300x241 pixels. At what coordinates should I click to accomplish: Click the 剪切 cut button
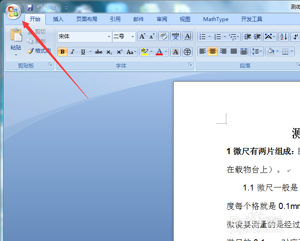[x=37, y=32]
